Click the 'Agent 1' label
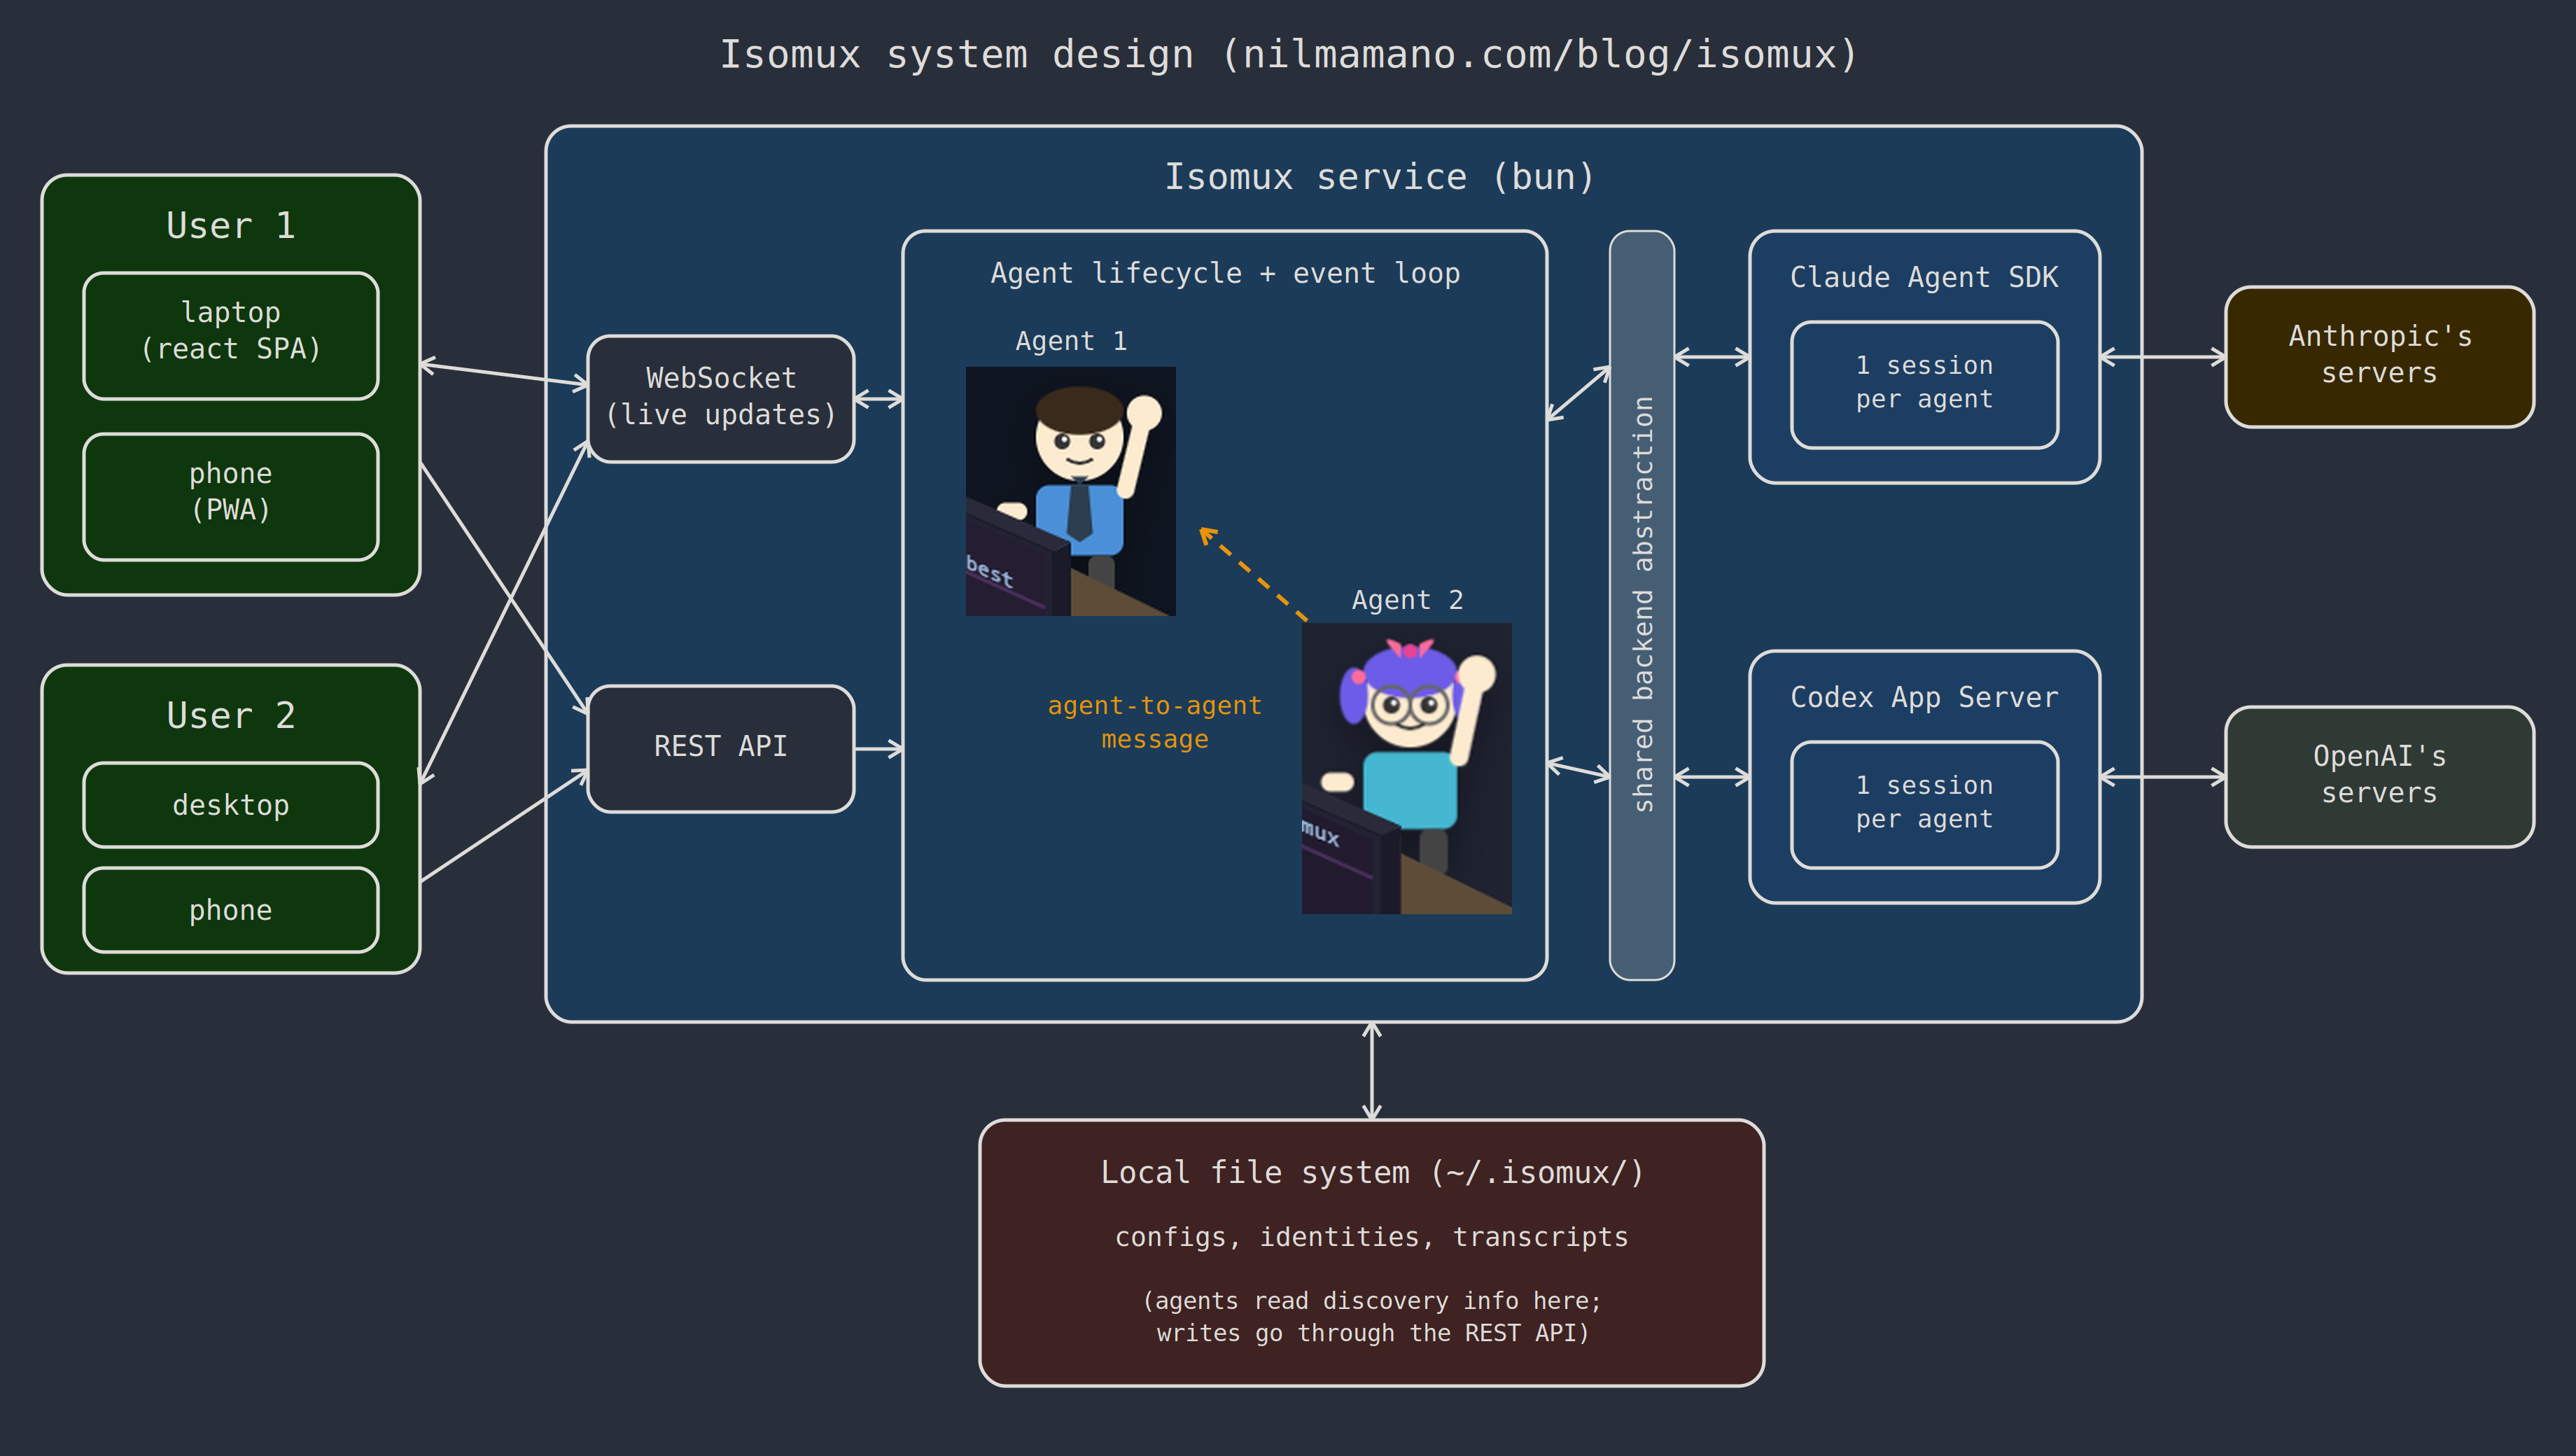This screenshot has width=2576, height=1456. tap(1071, 341)
